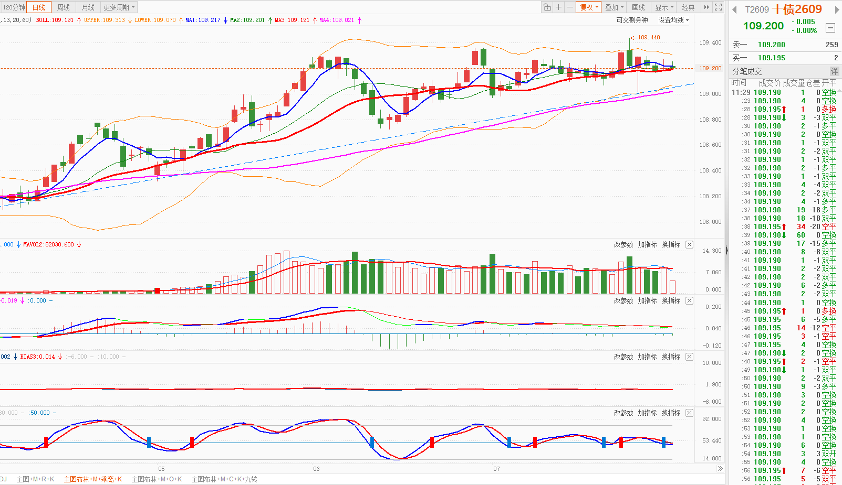Viewport: 842px width, 485px height.
Task: Click MA1:109.217 legend label
Action: [x=203, y=20]
